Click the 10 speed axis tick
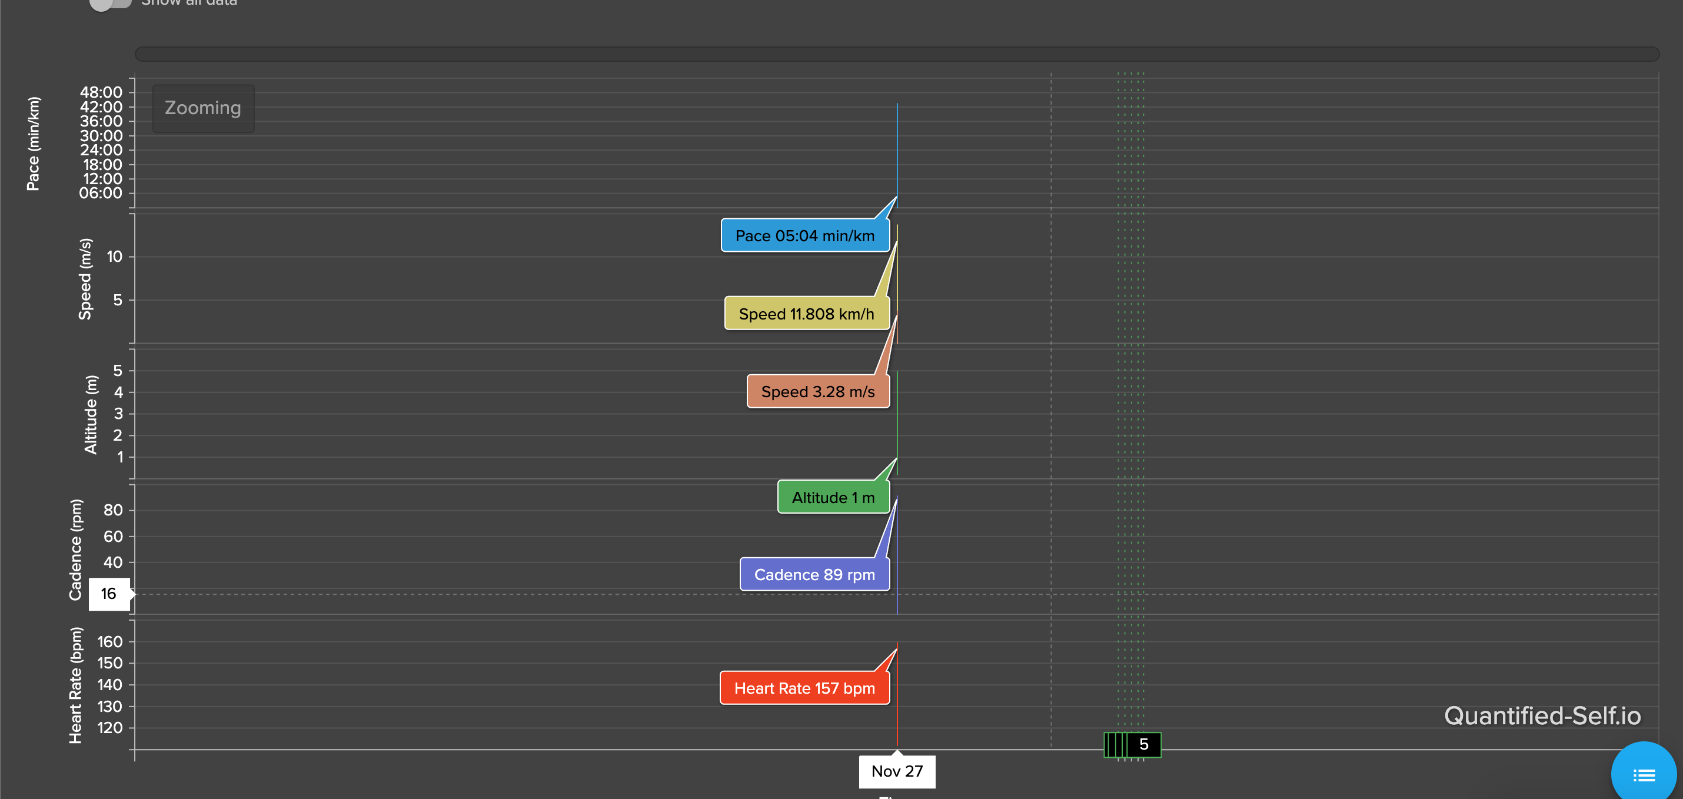 [114, 256]
